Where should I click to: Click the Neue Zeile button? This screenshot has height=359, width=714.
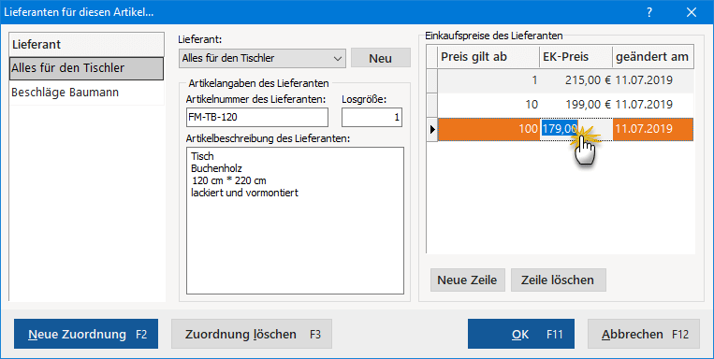(x=468, y=280)
